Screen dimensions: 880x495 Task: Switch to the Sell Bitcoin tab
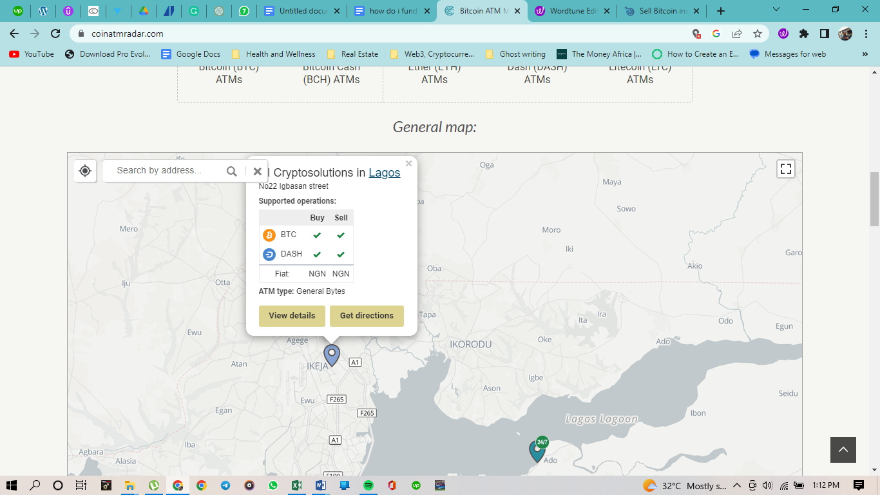click(662, 11)
